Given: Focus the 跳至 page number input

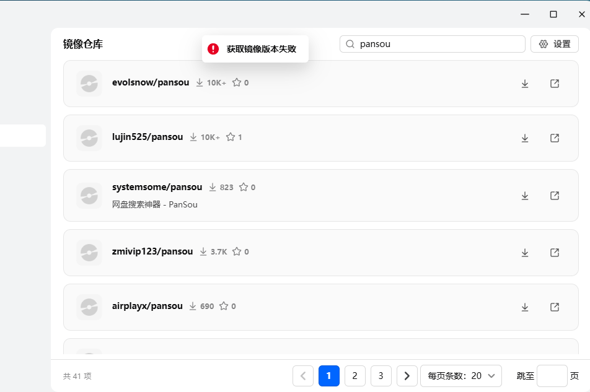Looking at the screenshot, I should [x=552, y=375].
